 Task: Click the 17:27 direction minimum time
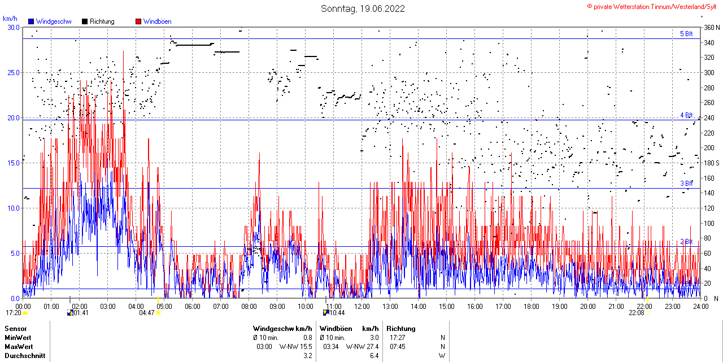[398, 338]
